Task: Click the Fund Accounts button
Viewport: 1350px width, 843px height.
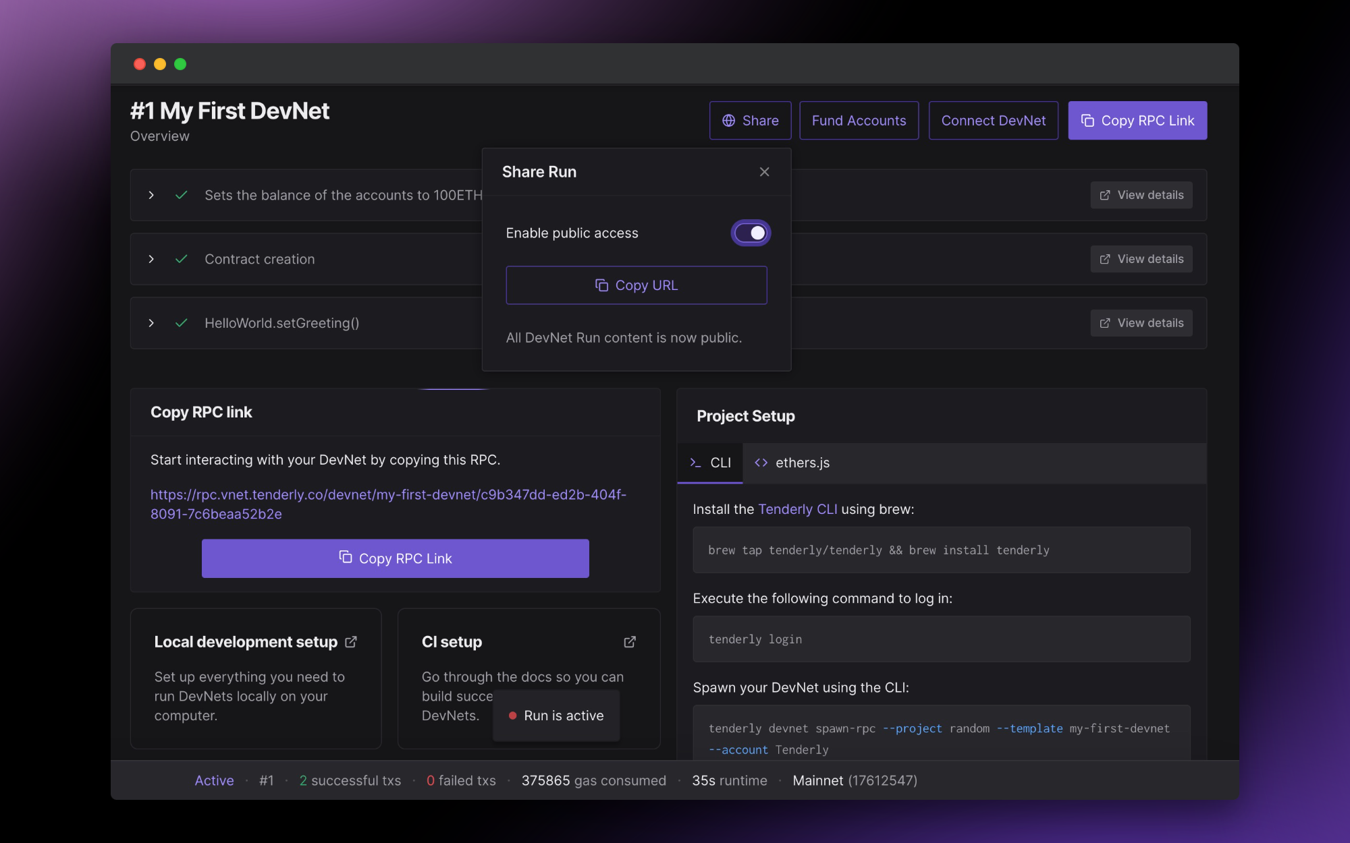Action: coord(859,120)
